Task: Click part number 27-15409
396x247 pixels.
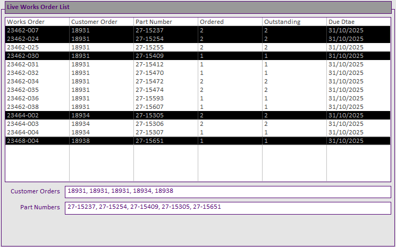Action: click(x=149, y=56)
